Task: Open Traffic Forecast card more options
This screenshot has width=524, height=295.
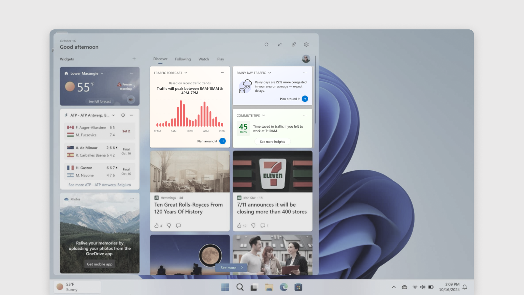Action: (223, 73)
